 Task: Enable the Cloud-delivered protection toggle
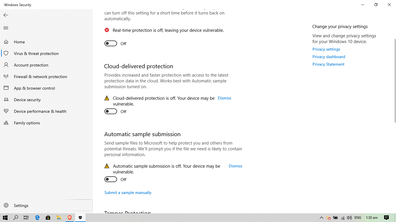click(x=111, y=111)
